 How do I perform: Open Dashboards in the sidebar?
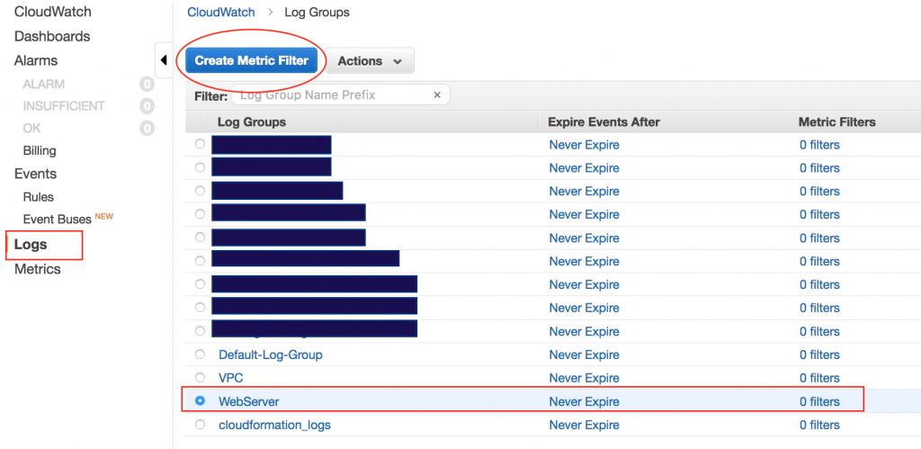(x=52, y=36)
